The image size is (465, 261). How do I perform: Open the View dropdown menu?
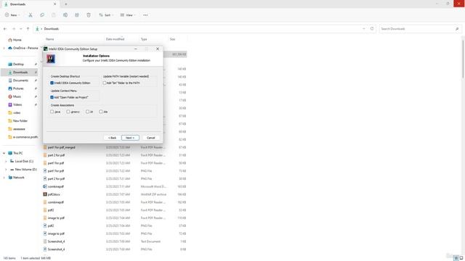click(128, 15)
